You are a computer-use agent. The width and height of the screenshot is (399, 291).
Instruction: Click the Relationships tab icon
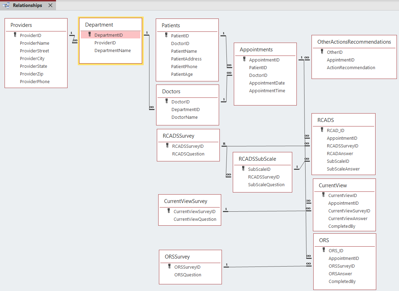[6, 5]
